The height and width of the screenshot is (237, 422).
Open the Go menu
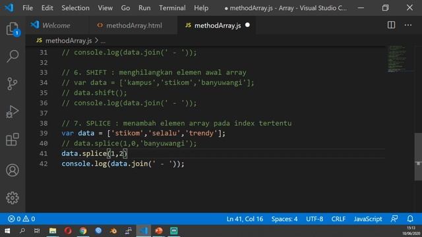[125, 8]
